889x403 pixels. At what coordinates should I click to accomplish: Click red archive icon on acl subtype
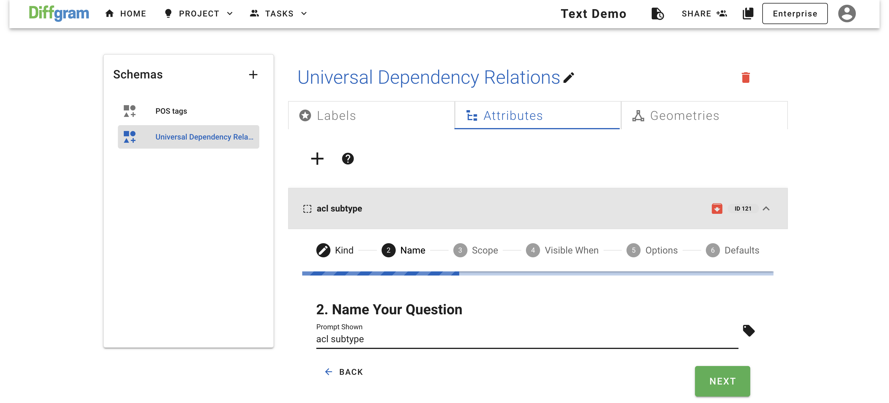(x=716, y=209)
